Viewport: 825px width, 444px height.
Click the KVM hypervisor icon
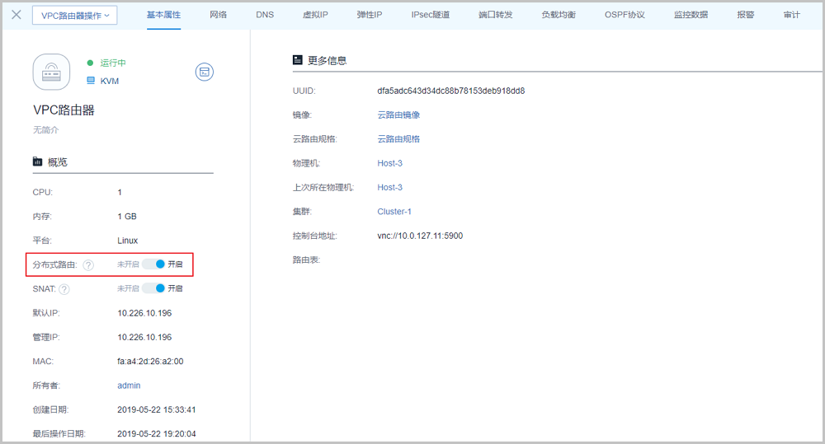pos(91,81)
